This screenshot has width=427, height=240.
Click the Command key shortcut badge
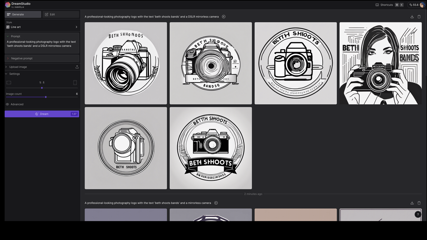(x=397, y=5)
